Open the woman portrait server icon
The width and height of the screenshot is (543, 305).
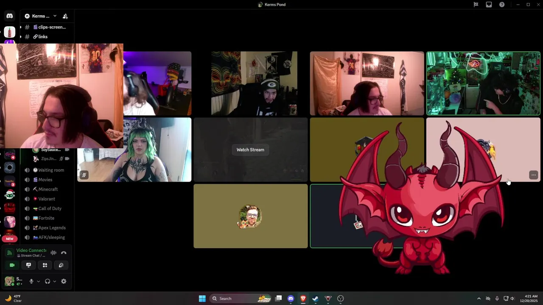9,222
